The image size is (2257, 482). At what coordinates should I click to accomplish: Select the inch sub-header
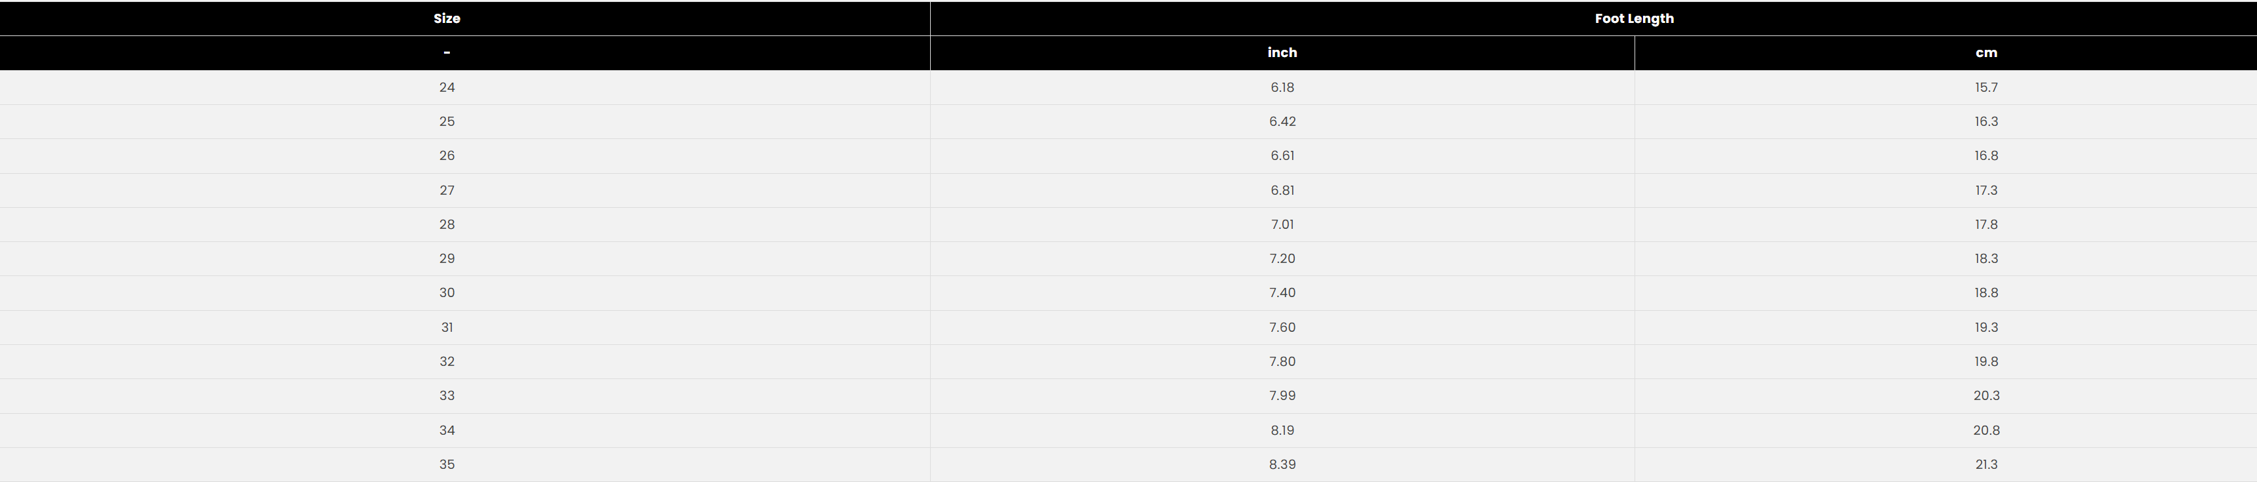pyautogui.click(x=1282, y=52)
